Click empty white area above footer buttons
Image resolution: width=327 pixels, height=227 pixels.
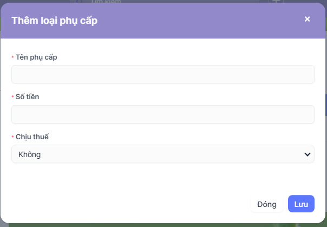[x=162, y=179]
